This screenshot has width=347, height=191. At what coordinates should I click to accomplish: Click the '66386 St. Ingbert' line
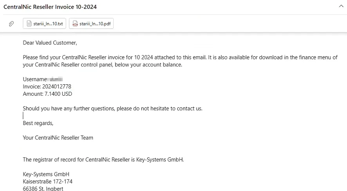tap(43, 189)
